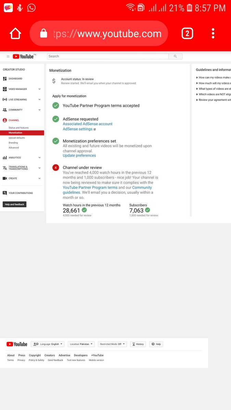
Task: Select Upload defaults under Channel
Action: coord(17,138)
